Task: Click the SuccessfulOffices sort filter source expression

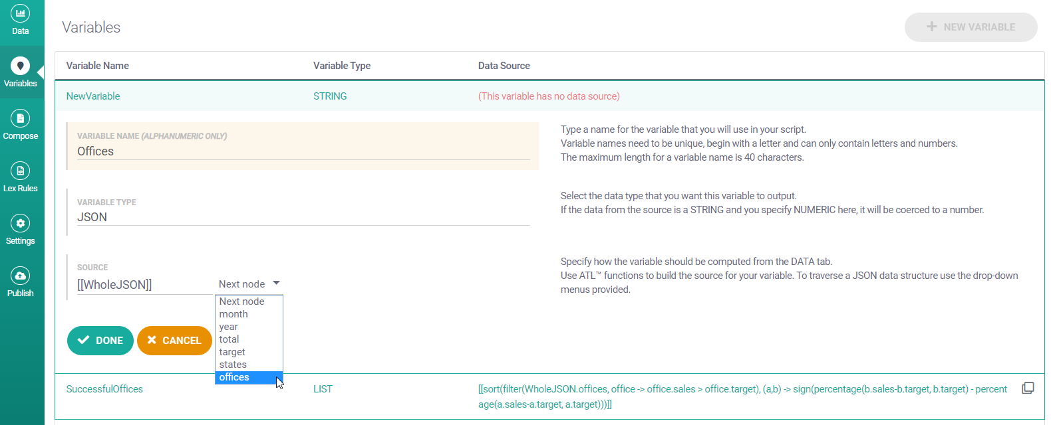Action: pos(742,396)
